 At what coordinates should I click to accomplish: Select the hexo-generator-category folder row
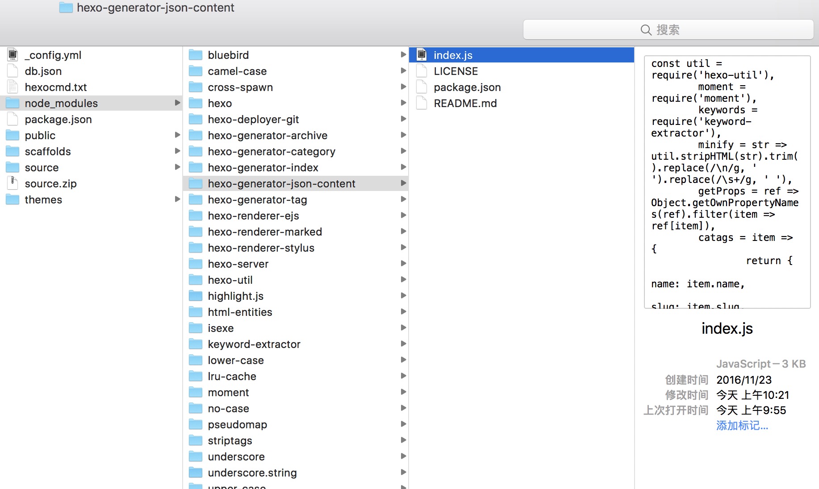(296, 151)
